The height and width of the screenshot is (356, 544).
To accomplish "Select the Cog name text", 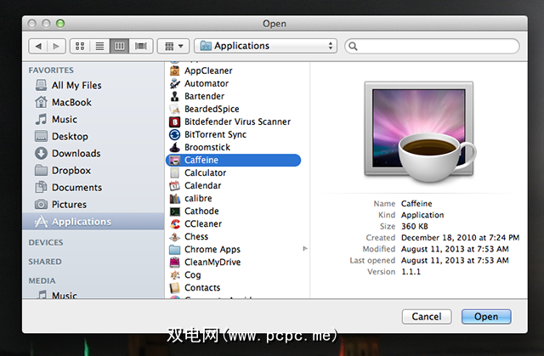I will (x=193, y=275).
